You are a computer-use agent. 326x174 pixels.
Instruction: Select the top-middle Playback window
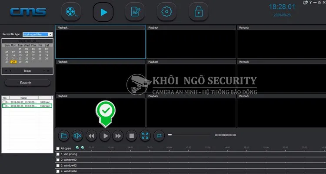click(x=191, y=42)
